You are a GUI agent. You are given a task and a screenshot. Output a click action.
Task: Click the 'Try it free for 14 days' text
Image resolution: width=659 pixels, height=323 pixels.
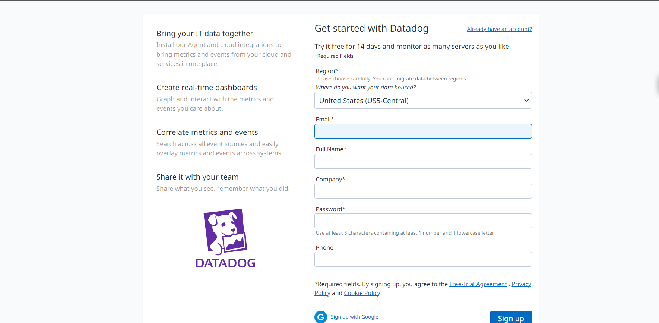pos(413,47)
